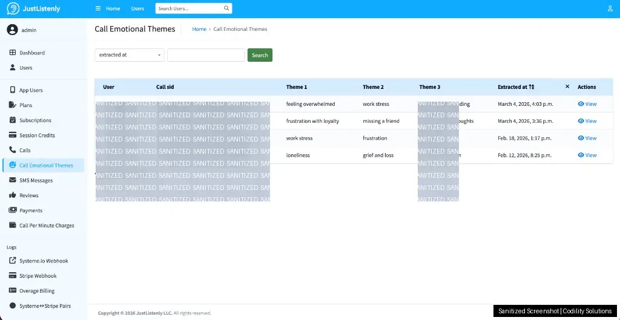This screenshot has width=620, height=320.
Task: Open Home in the top navbar
Action: 113,8
